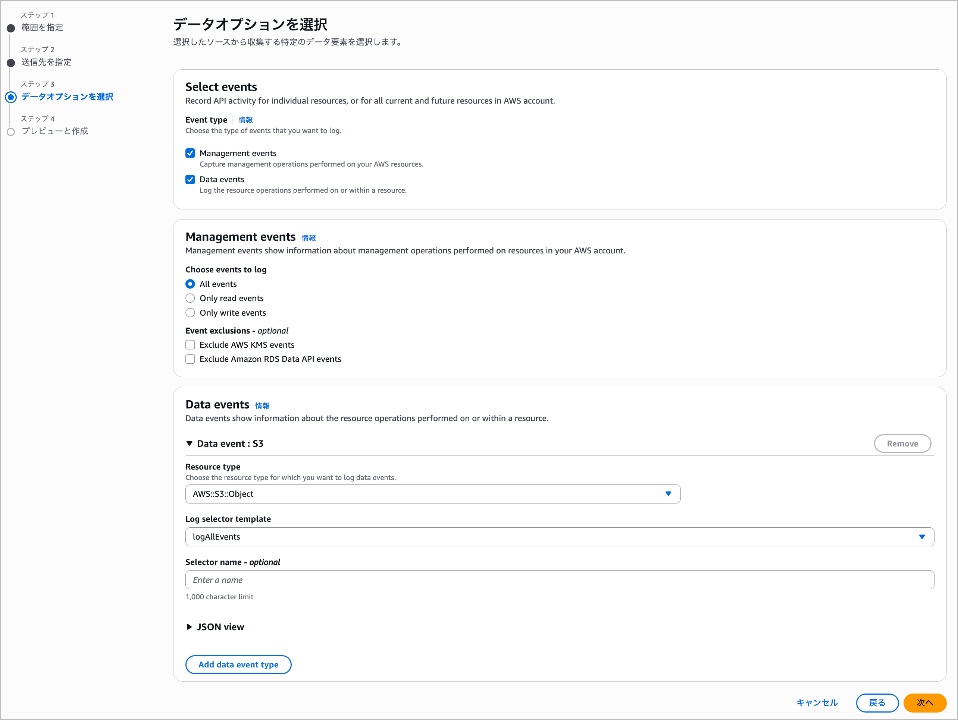Open info link beside Data events heading

tap(262, 405)
